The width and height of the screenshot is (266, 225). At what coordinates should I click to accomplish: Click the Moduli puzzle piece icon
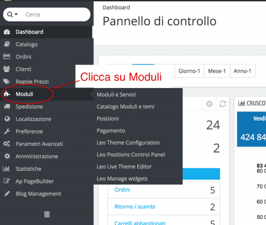click(7, 94)
